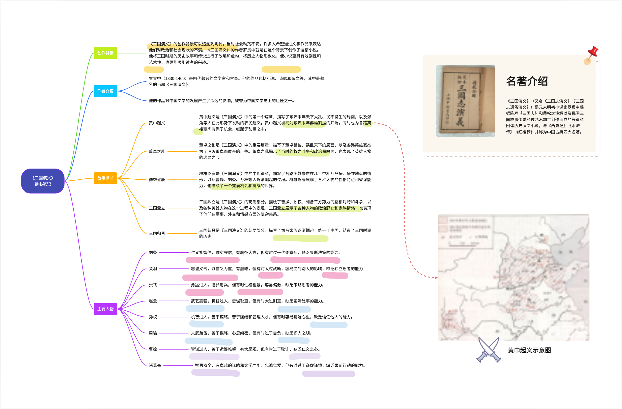Click the crossed swords icon
The height and width of the screenshot is (409, 622).
coord(489,350)
